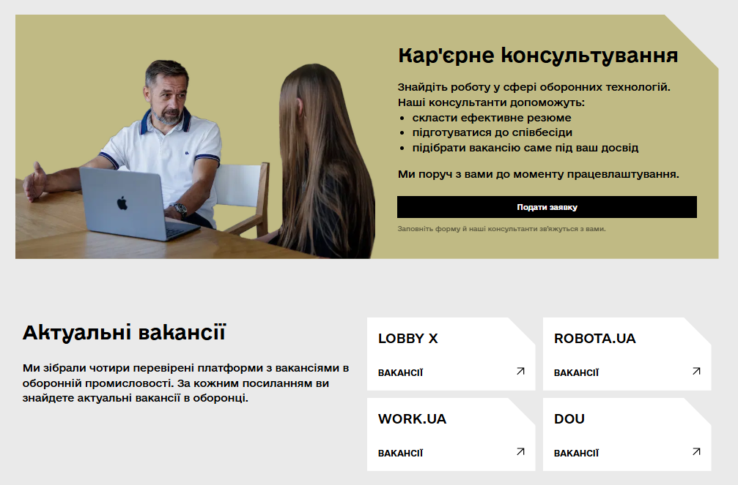Click the Кар'єрне консультування heading
738x485 pixels.
538,56
